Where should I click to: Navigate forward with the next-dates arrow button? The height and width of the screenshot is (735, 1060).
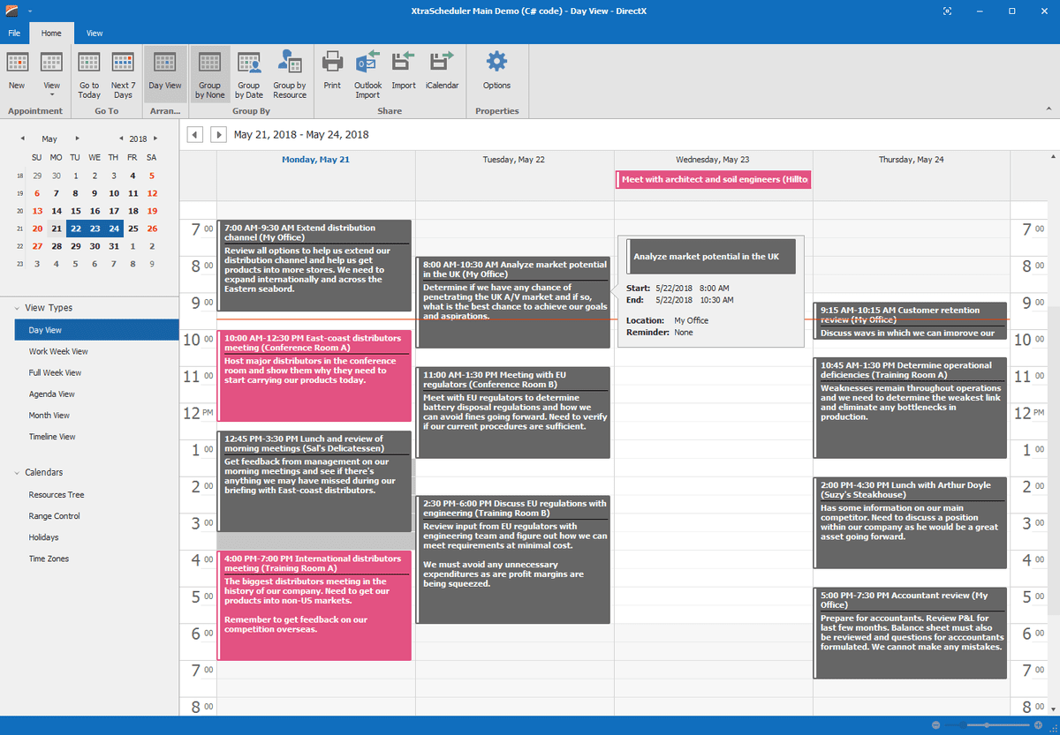coord(217,135)
